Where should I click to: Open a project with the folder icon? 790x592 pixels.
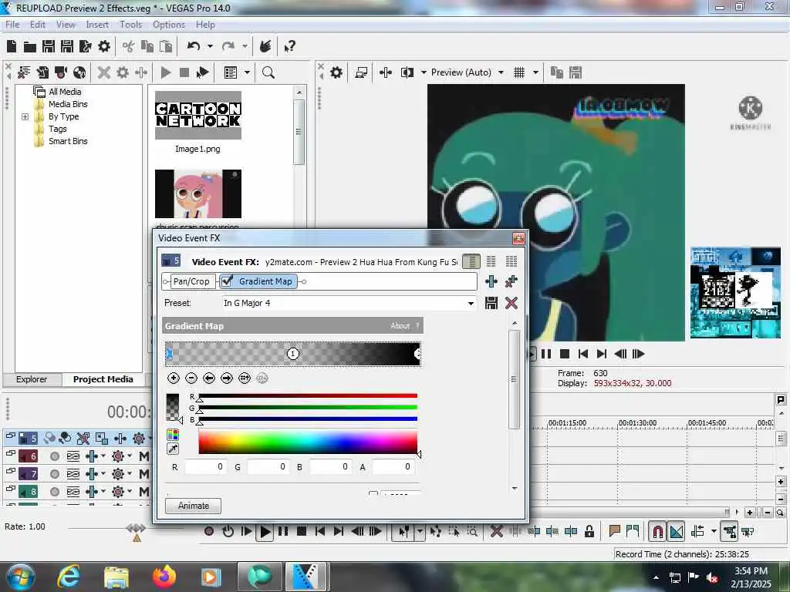[x=30, y=47]
